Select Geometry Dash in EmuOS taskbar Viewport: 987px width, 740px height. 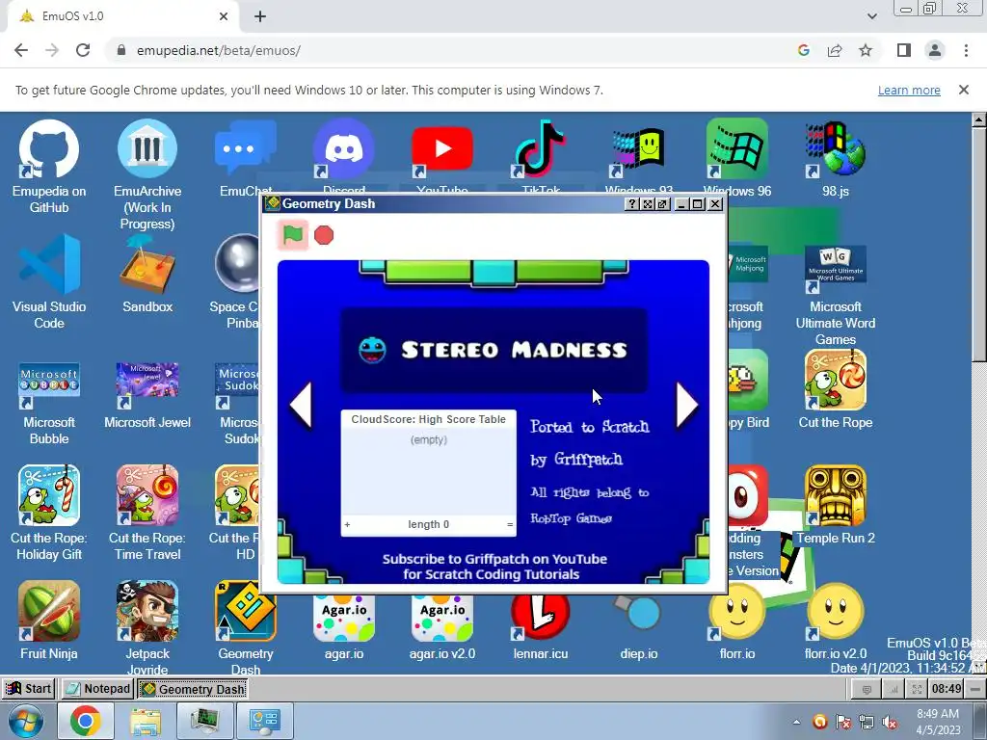[x=193, y=689]
